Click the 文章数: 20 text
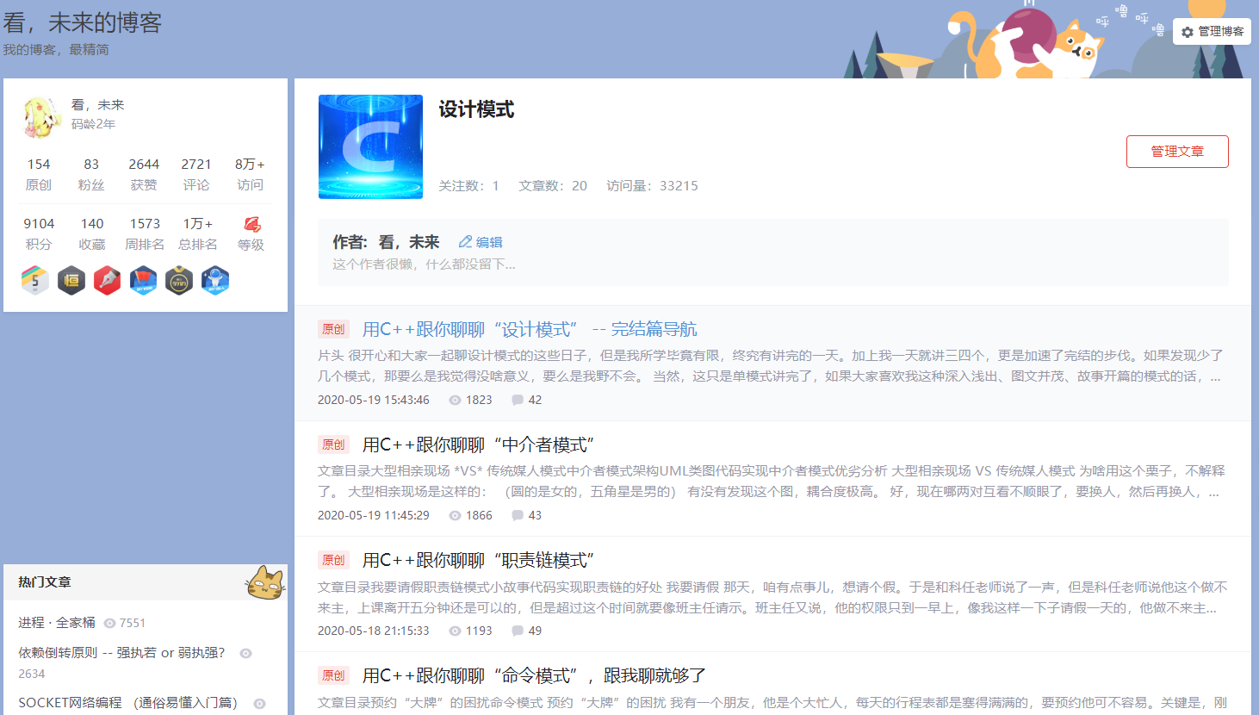The height and width of the screenshot is (715, 1259). (x=553, y=186)
